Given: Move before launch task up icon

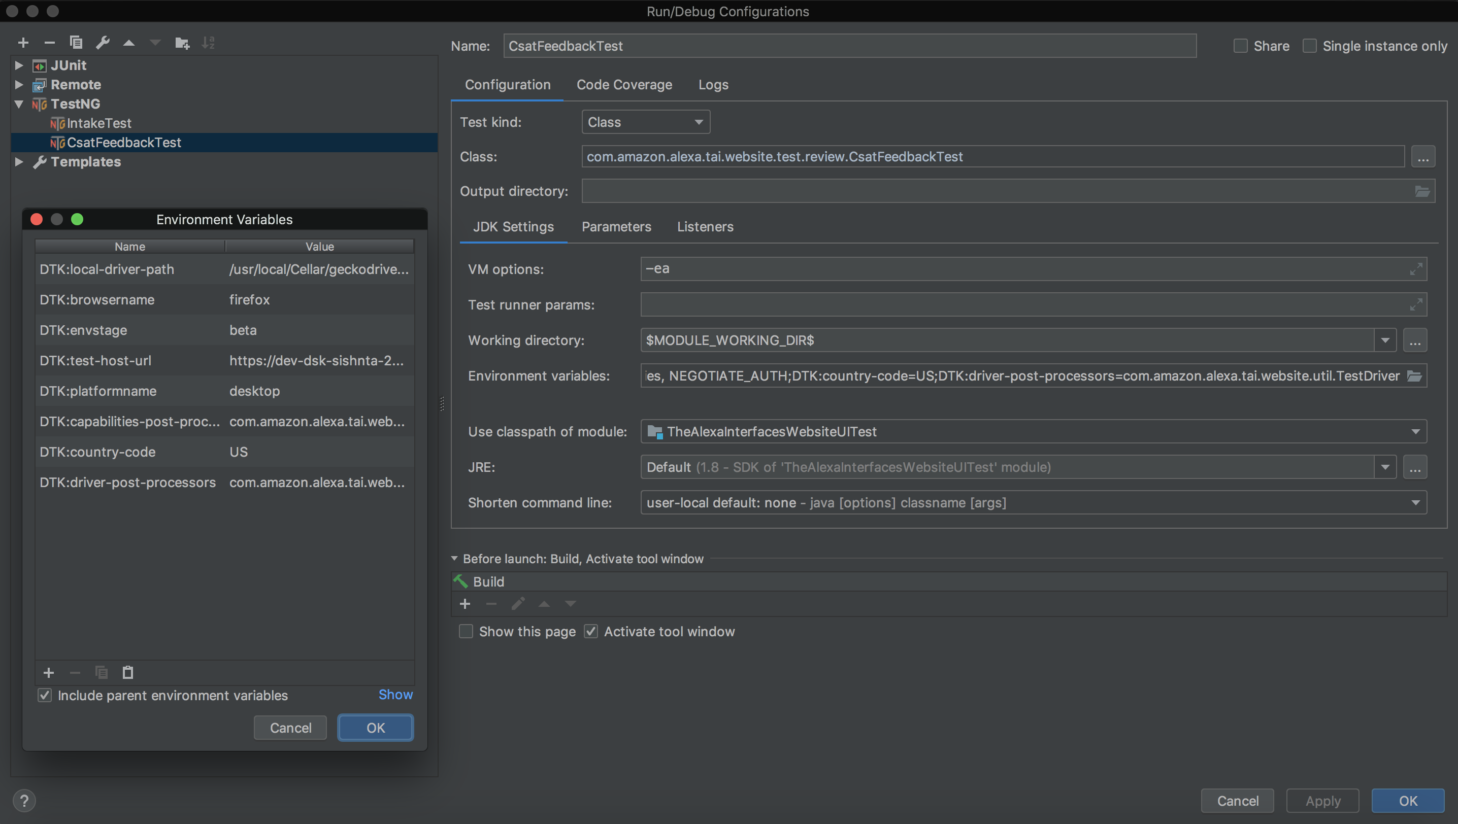Looking at the screenshot, I should click(544, 604).
